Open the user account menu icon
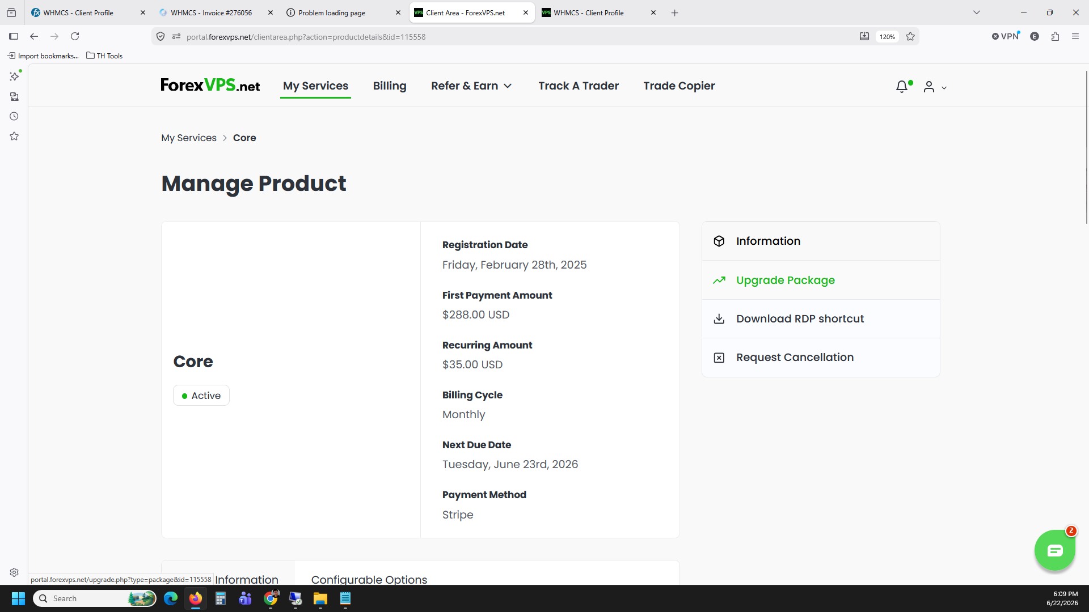Image resolution: width=1089 pixels, height=612 pixels. [x=928, y=87]
